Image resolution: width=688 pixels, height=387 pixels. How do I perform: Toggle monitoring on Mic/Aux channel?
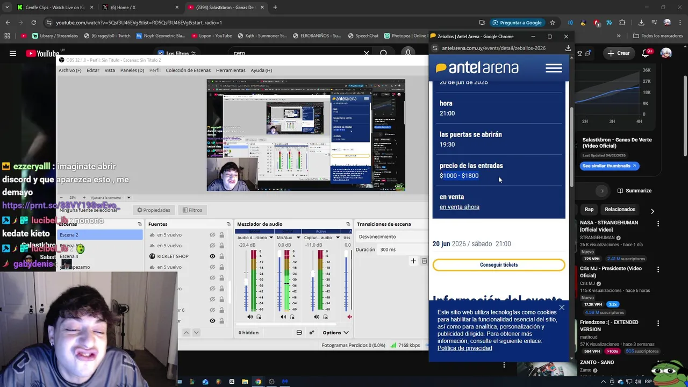[292, 317]
